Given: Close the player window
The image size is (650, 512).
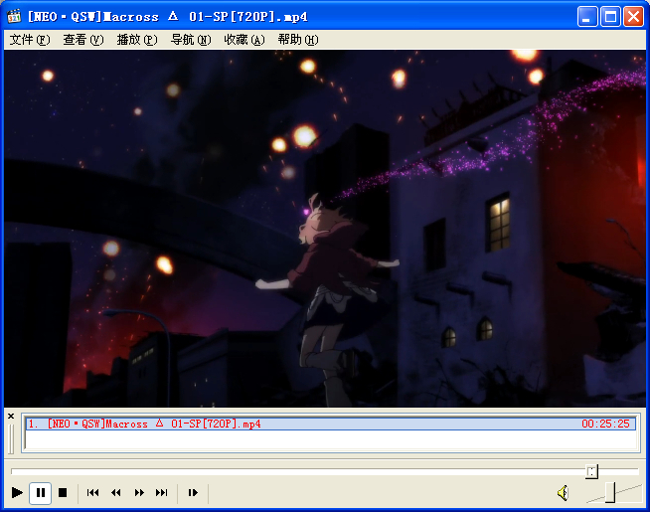Looking at the screenshot, I should coord(633,17).
